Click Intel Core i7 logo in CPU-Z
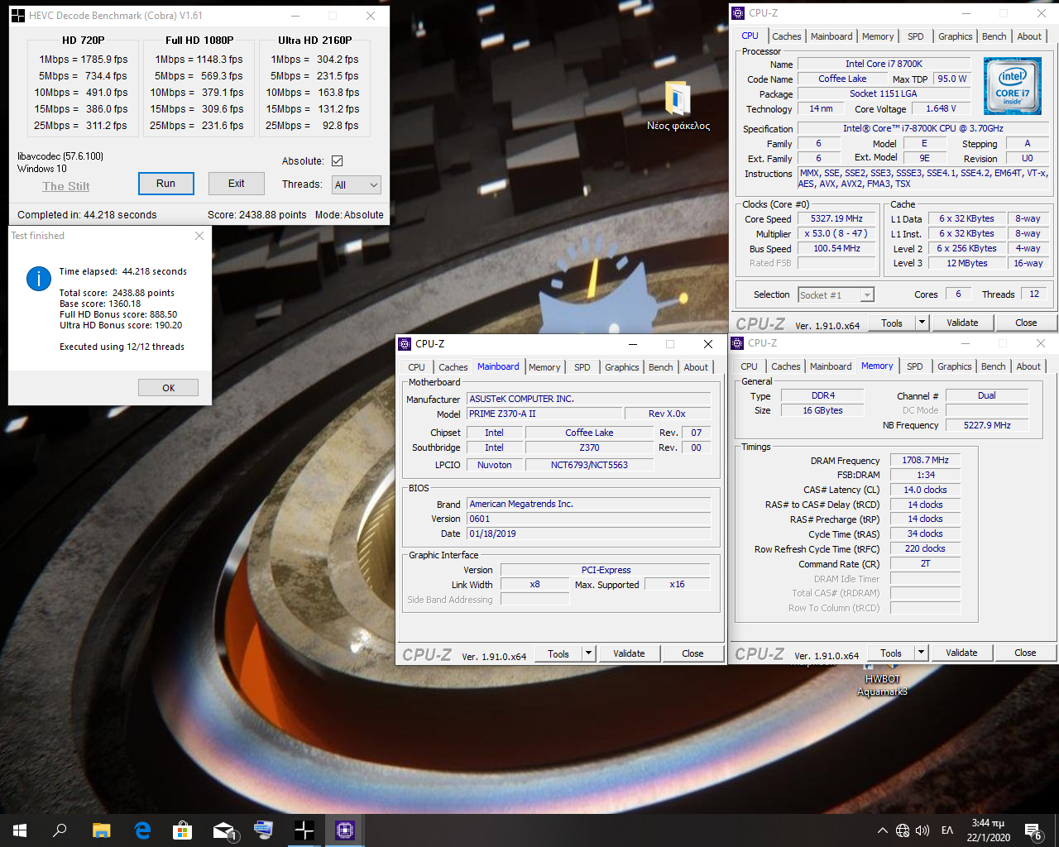 pos(1012,86)
